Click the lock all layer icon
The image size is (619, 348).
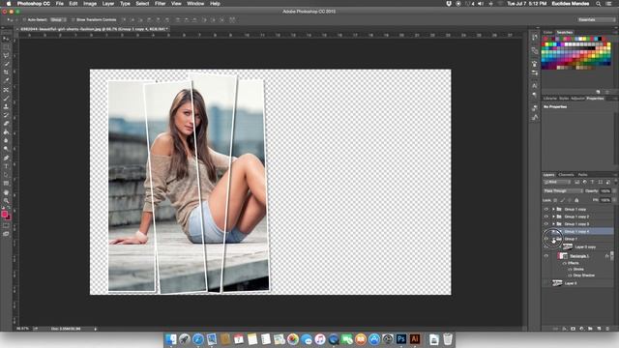pyautogui.click(x=576, y=200)
